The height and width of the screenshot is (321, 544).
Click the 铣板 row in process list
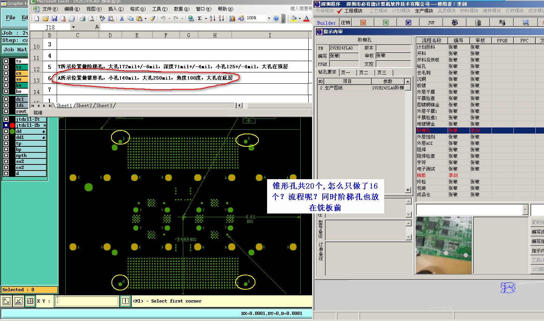point(480,175)
